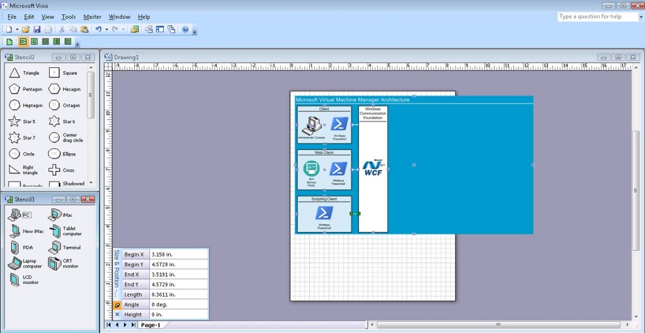Screen dimensions: 645x333
Task: Select the Right triangle shape
Action: pyautogui.click(x=23, y=170)
